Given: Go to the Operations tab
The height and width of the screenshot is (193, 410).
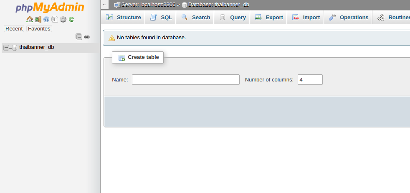Looking at the screenshot, I should click(349, 17).
